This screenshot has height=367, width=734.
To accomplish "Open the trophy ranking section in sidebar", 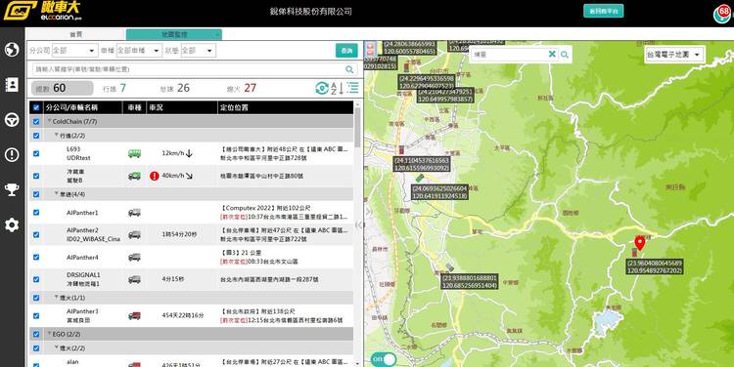I will [x=12, y=189].
